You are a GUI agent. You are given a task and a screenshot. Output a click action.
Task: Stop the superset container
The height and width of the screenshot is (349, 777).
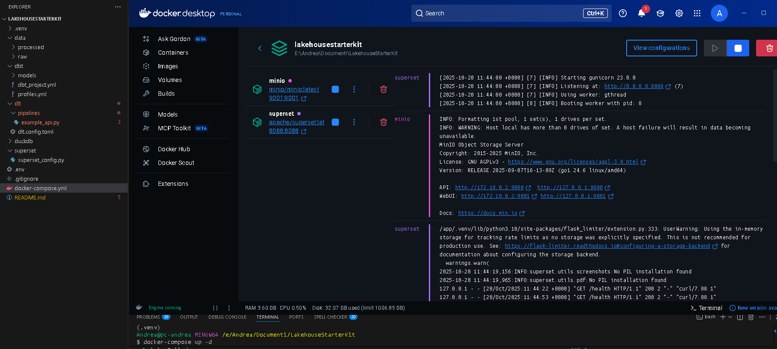(335, 122)
